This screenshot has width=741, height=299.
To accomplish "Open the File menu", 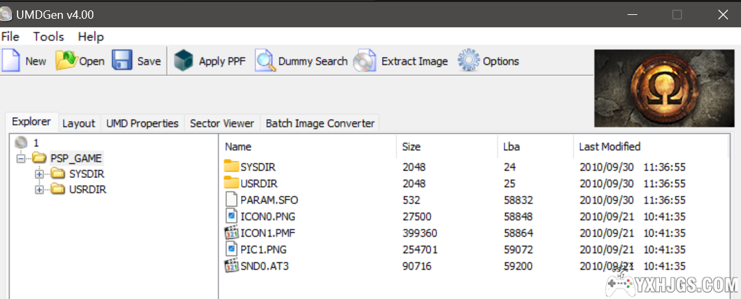I will click(x=10, y=37).
